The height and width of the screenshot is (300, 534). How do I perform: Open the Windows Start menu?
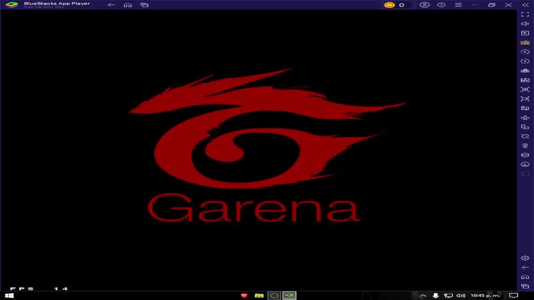click(9, 295)
